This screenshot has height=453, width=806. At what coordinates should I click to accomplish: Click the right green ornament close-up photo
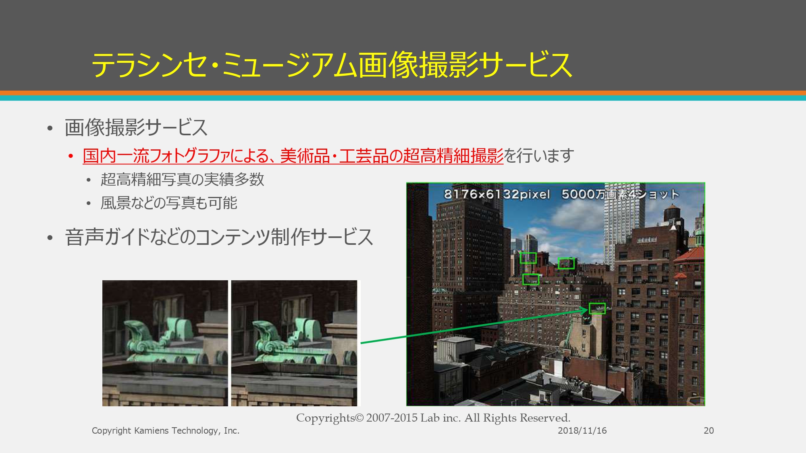tap(294, 343)
